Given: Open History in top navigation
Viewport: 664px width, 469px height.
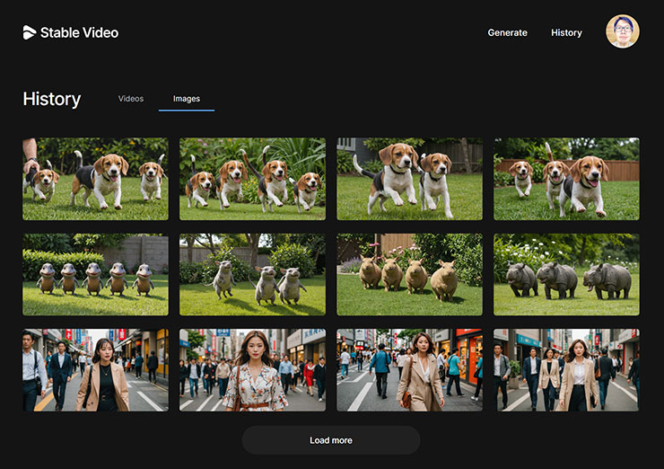Looking at the screenshot, I should (566, 32).
